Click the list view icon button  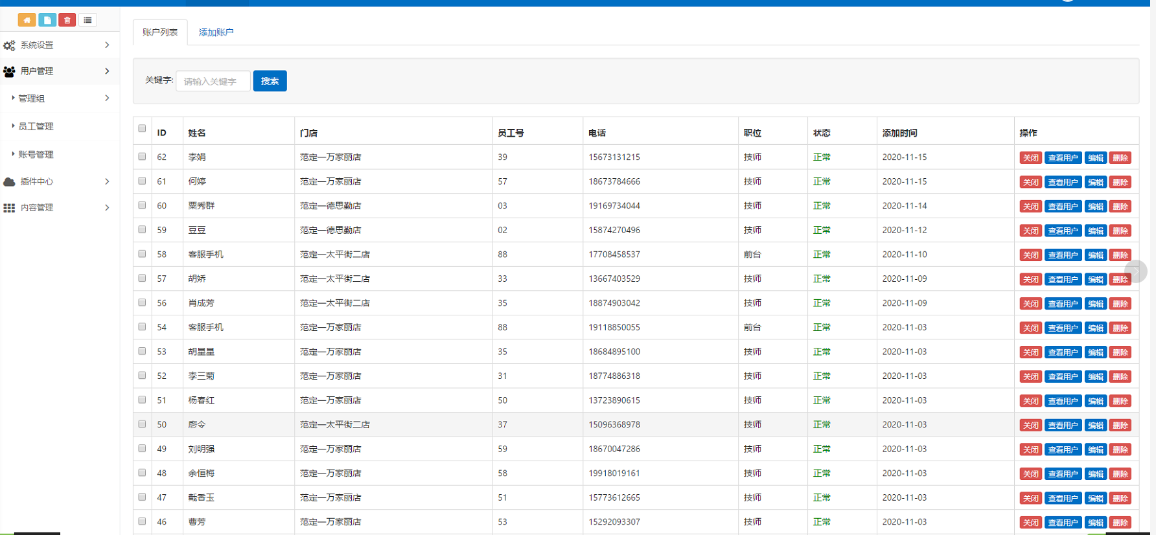click(87, 20)
